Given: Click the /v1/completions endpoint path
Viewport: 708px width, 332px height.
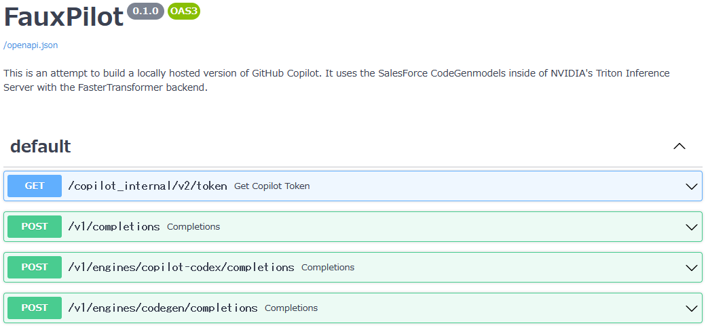Looking at the screenshot, I should click(x=114, y=226).
